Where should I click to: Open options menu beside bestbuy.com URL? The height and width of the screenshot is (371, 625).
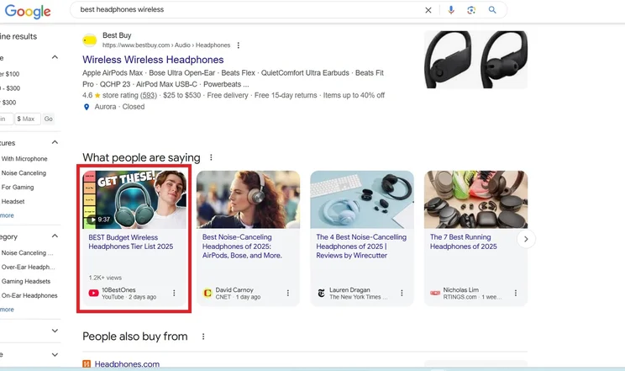239,45
